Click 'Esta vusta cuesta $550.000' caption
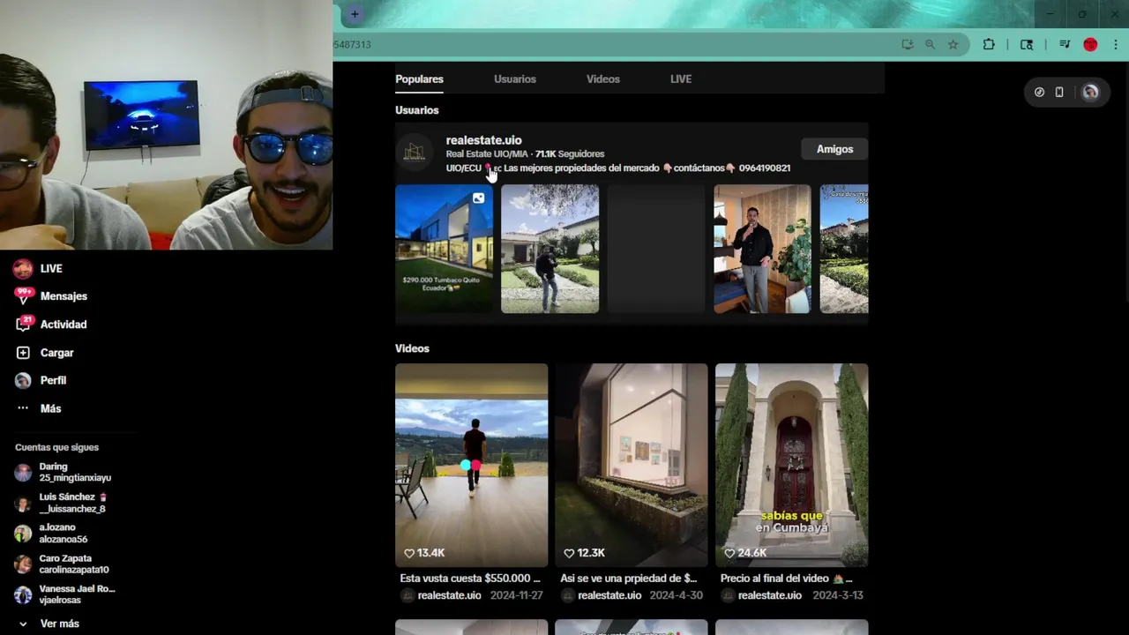The height and width of the screenshot is (635, 1129). pyautogui.click(x=470, y=579)
